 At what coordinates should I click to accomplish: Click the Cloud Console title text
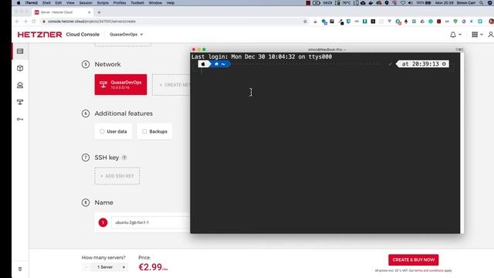pyautogui.click(x=83, y=34)
